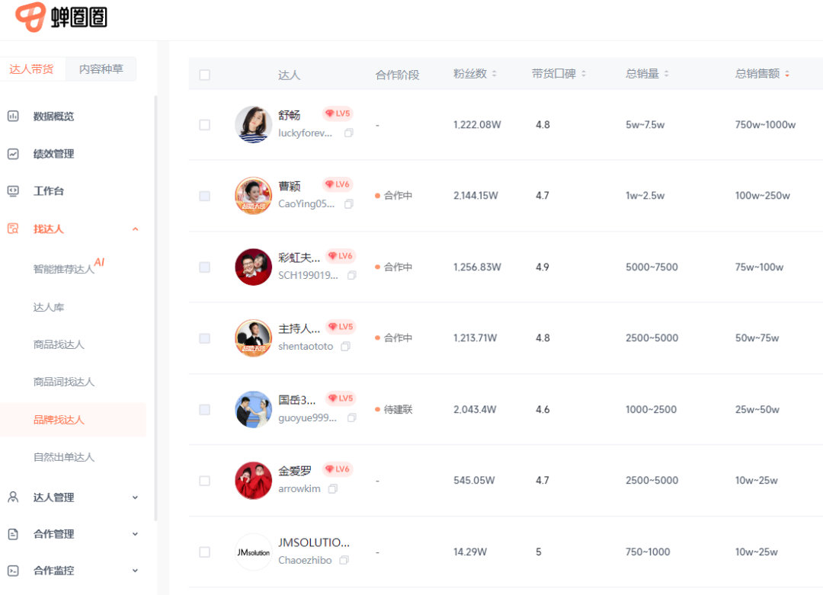Screen dimensions: 823x595
Task: Open 商品词找达人 submenu item
Action: [x=64, y=382]
